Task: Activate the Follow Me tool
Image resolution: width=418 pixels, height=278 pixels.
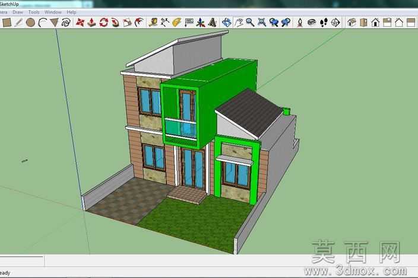Action: click(x=115, y=23)
